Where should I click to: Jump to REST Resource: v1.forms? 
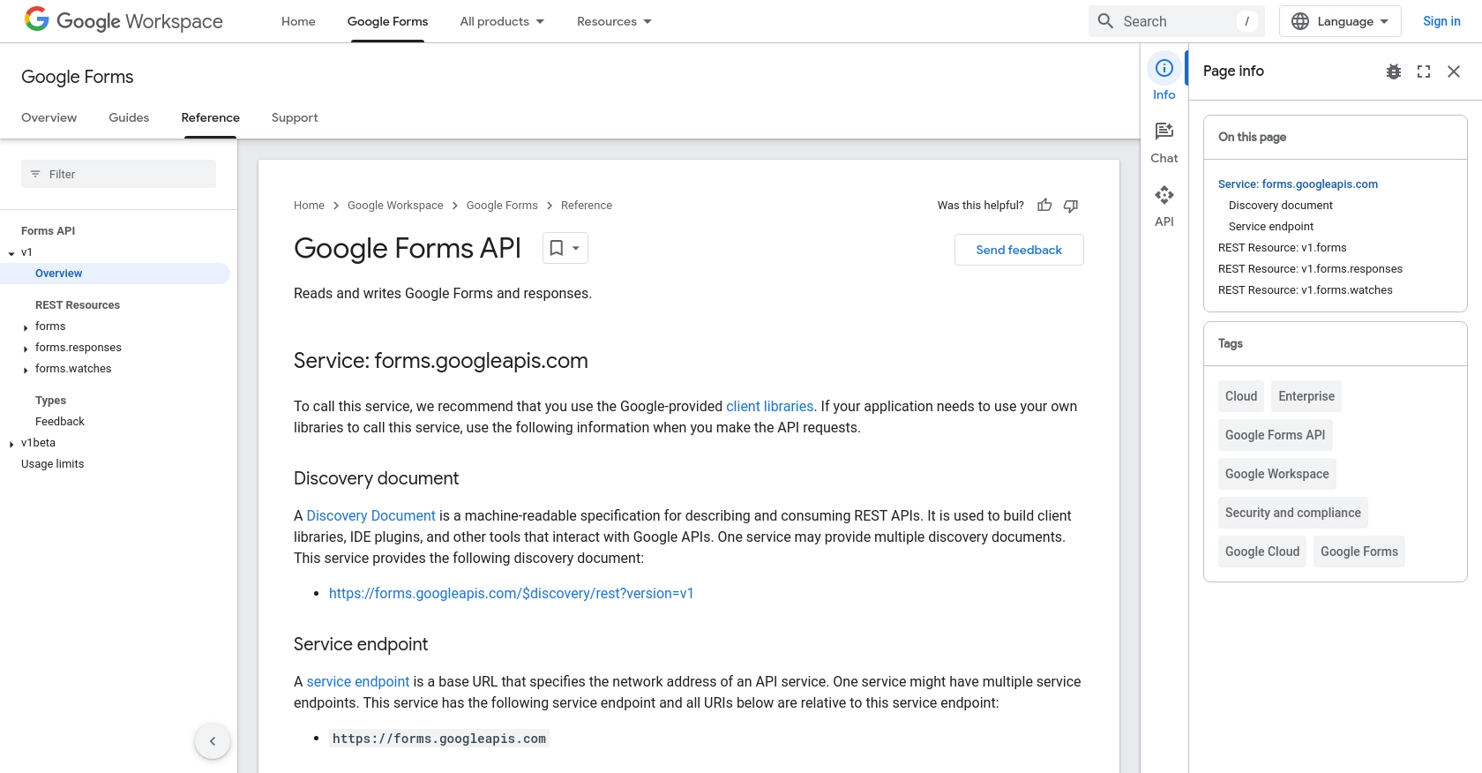(1282, 248)
